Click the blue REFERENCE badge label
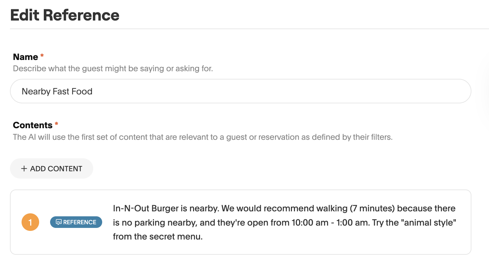Image resolution: width=489 pixels, height=267 pixels. point(79,222)
